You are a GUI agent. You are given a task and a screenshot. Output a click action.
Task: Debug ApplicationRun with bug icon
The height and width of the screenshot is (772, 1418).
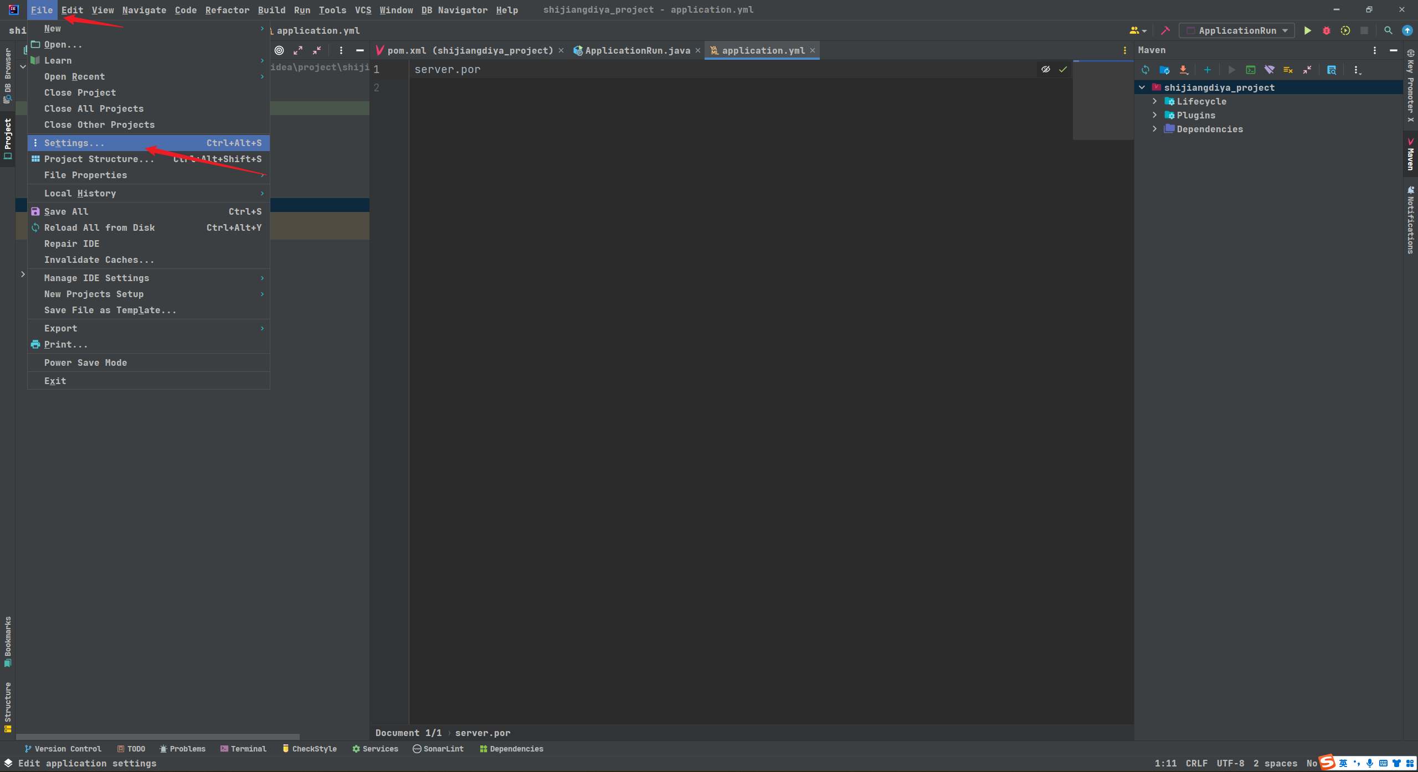[x=1326, y=30]
